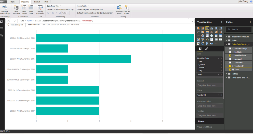254x134 pixels.
Task: Switch to Report view in left sidebar
Action: [2, 22]
